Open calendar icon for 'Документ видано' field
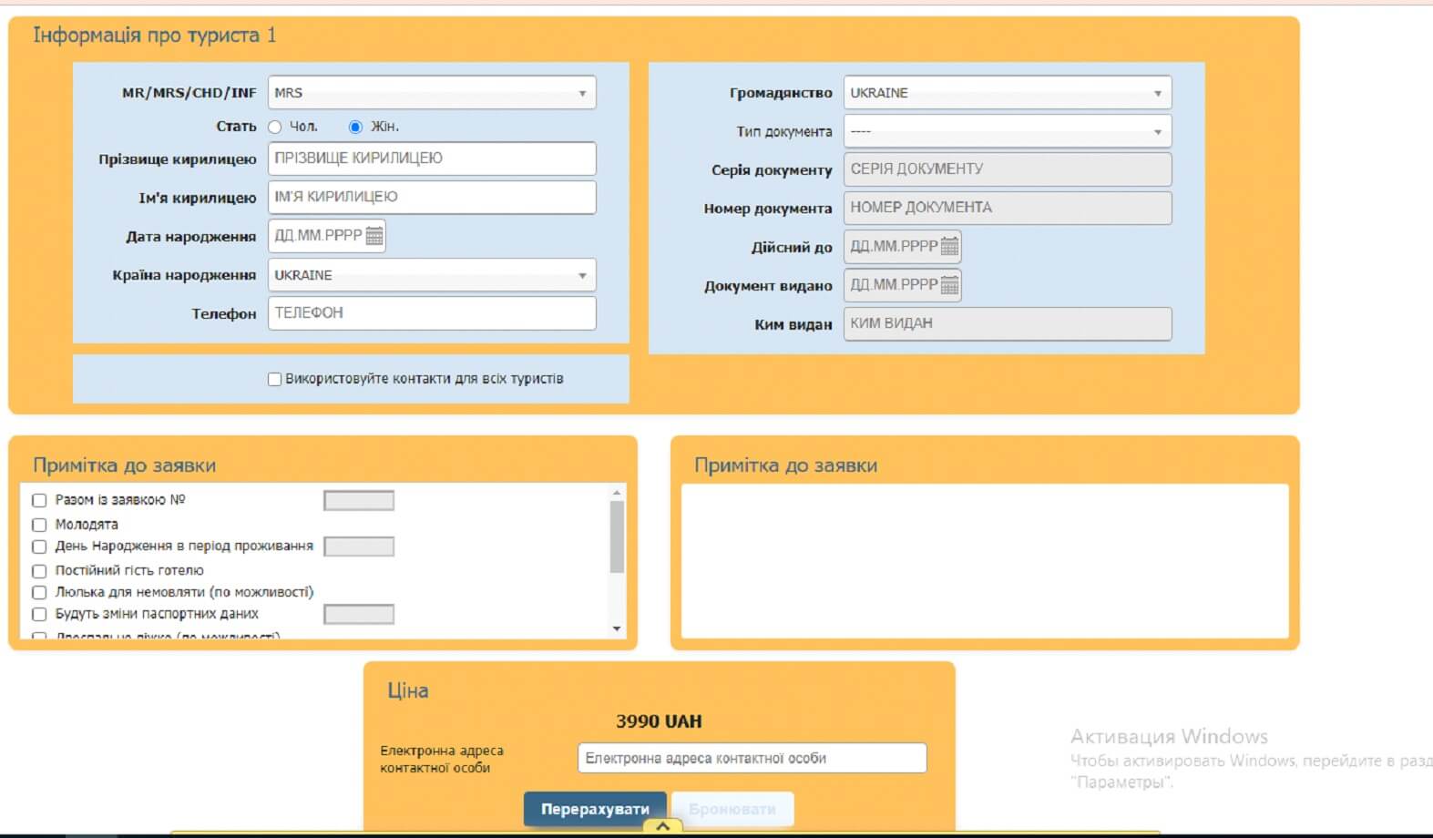This screenshot has width=1433, height=838. 949,285
